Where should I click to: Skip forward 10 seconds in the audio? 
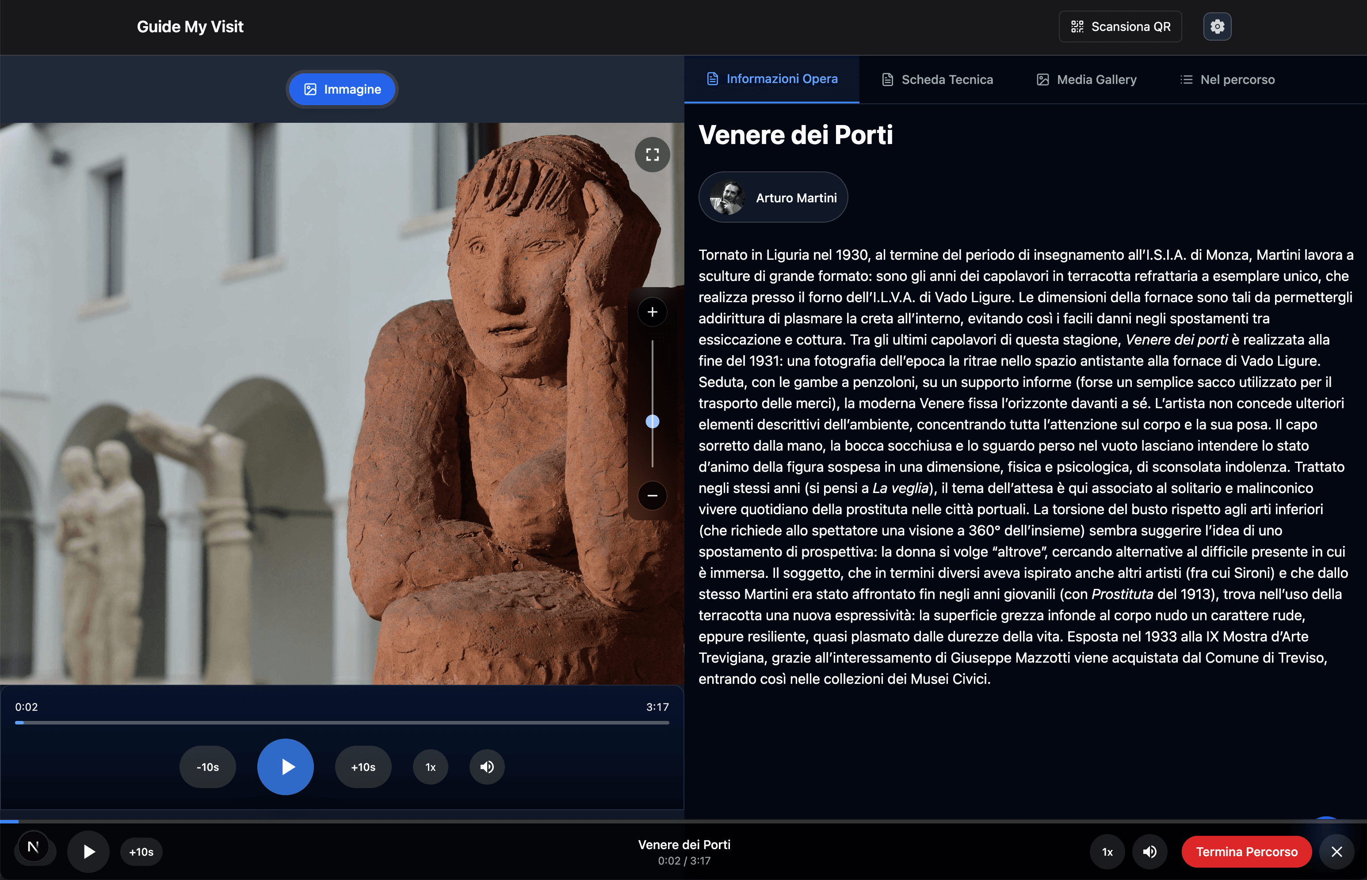pyautogui.click(x=363, y=767)
